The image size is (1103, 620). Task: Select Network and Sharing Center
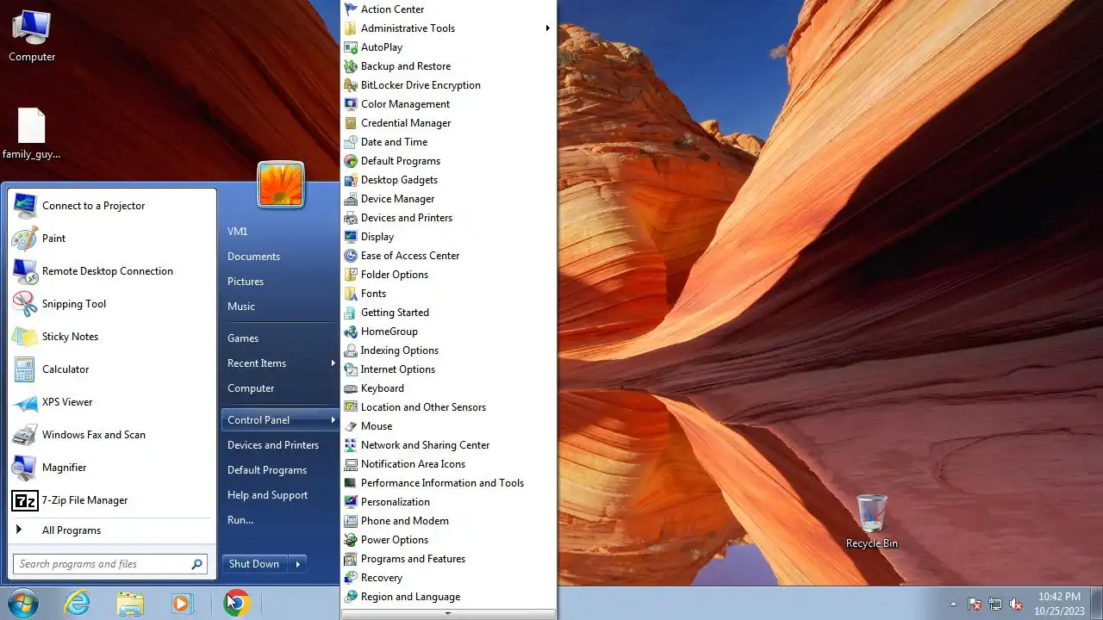[x=448, y=445]
